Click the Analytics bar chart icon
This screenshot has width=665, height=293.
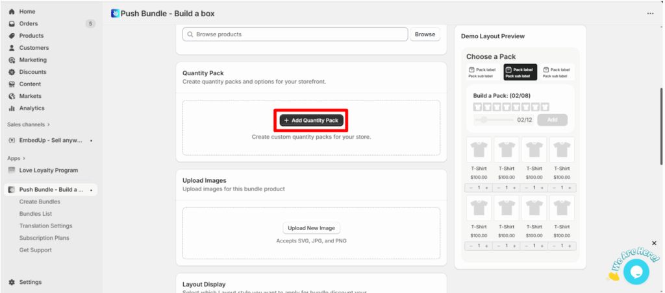click(x=12, y=108)
